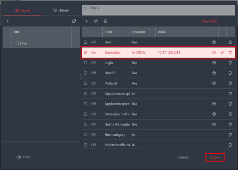The width and height of the screenshot is (238, 170).
Task: Clear the Subscriber filter with brush icon
Action: click(222, 52)
